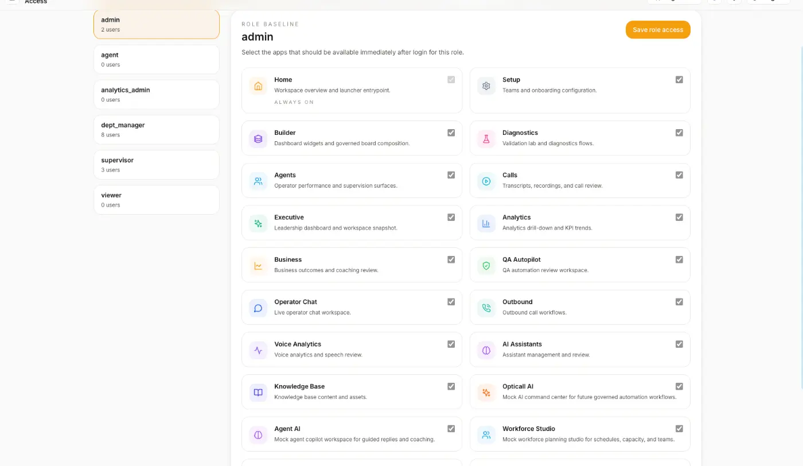Click the Business line chart icon
This screenshot has width=803, height=466.
point(258,266)
